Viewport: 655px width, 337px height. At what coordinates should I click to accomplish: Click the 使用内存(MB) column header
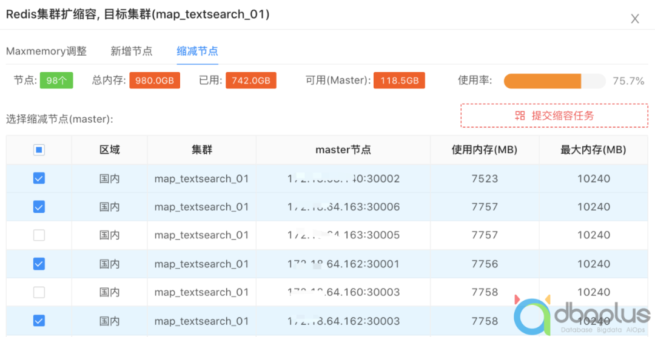coord(485,150)
